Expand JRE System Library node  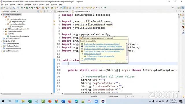pyautogui.click(x=4, y=29)
